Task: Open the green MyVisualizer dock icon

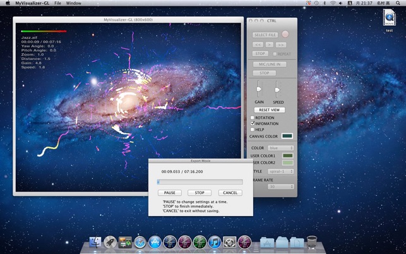Action: tap(200, 243)
